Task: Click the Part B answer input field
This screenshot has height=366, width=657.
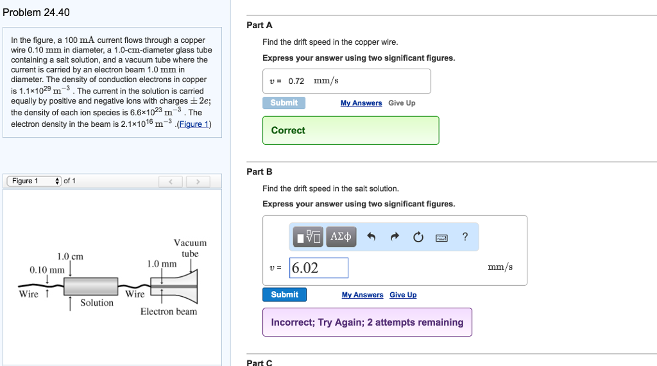Action: coord(318,267)
